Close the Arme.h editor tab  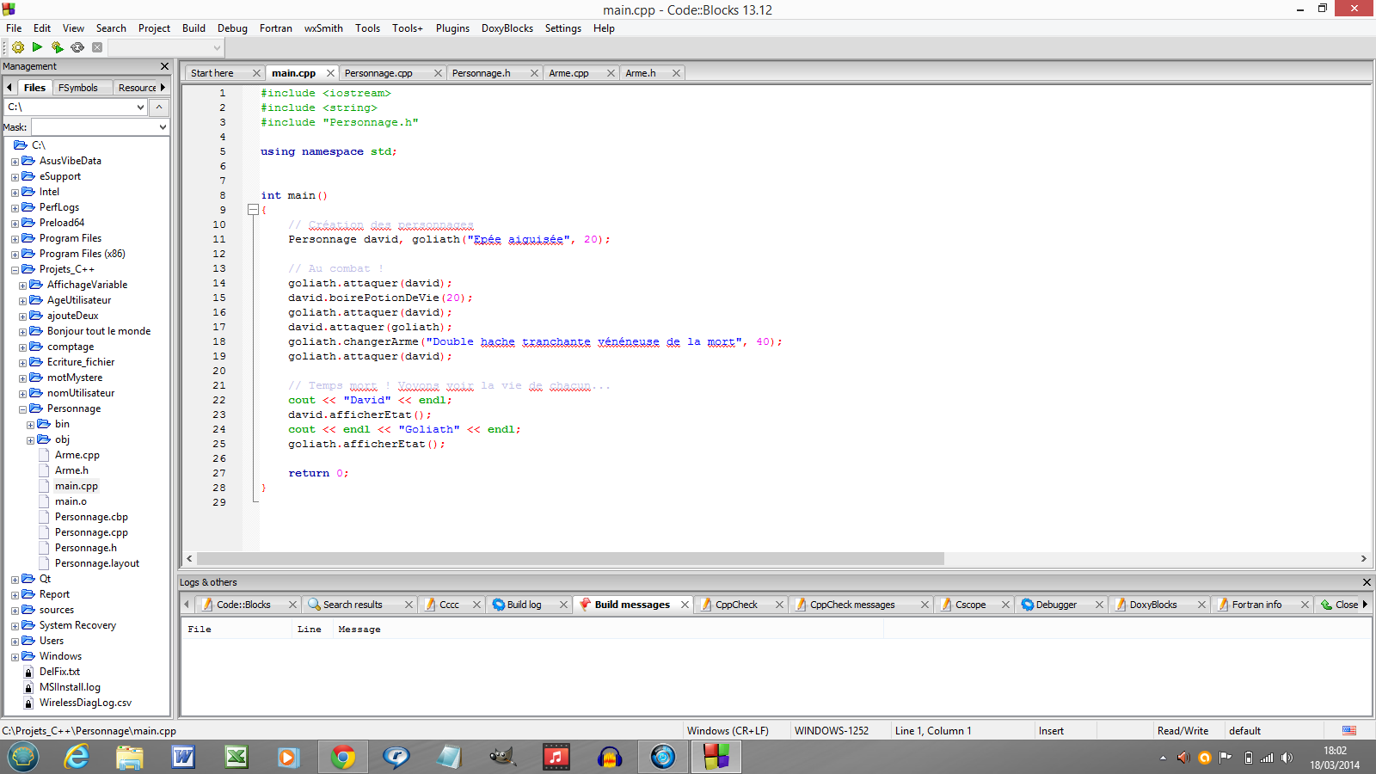pos(676,73)
